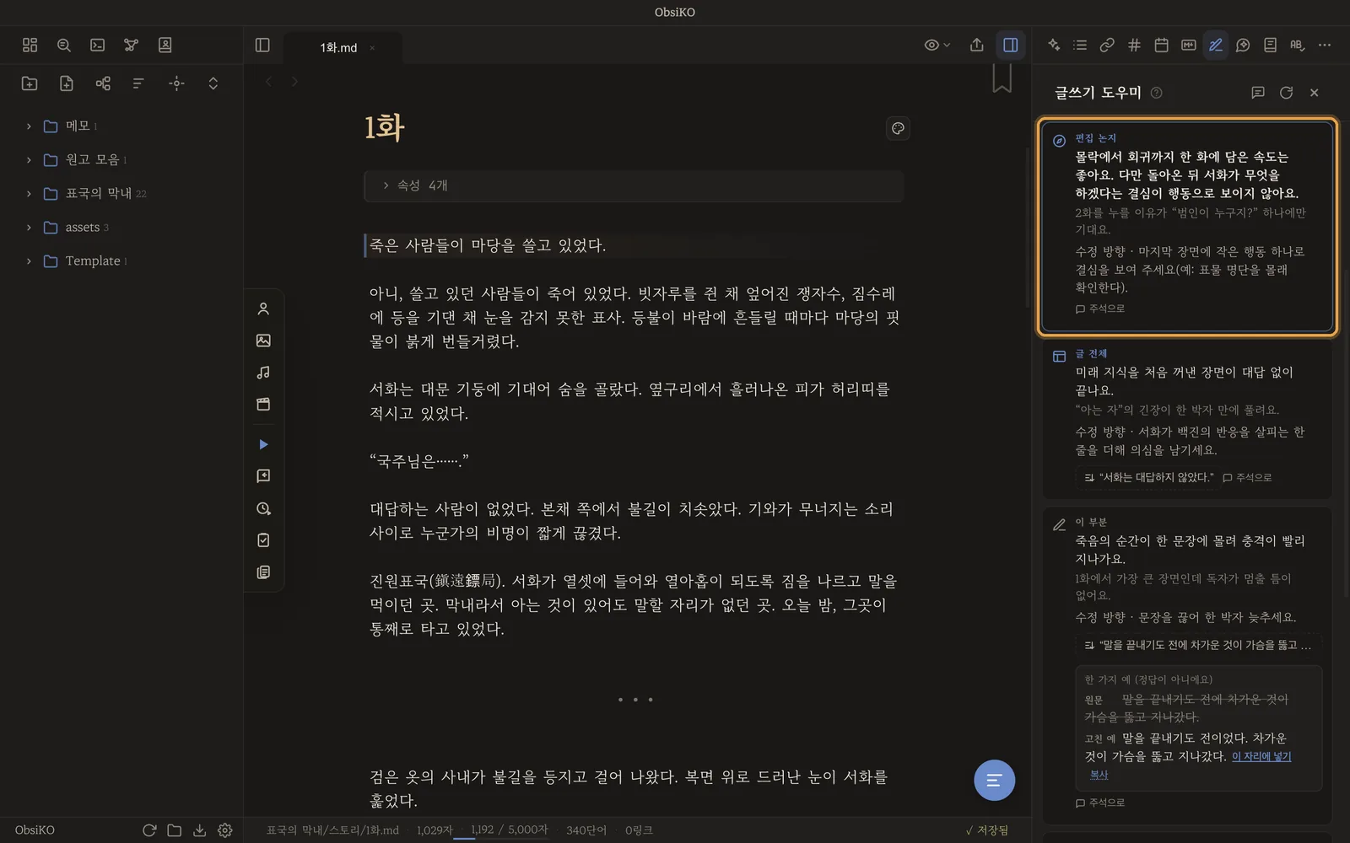Select the 1화.md tab
This screenshot has height=843, width=1350.
point(338,48)
